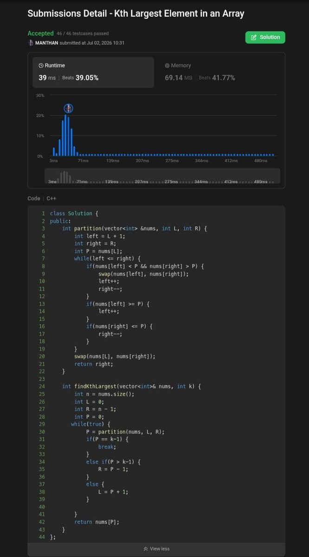The image size is (309, 557).
Task: Click the 39 ms runtime value
Action: [x=47, y=78]
